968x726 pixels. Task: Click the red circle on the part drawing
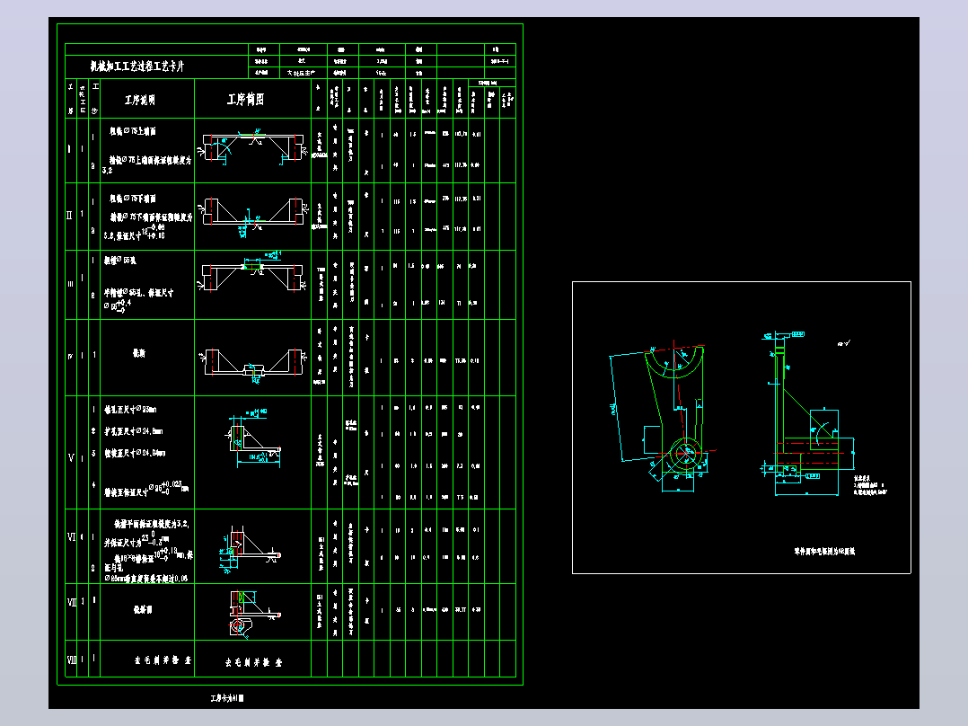coord(684,454)
